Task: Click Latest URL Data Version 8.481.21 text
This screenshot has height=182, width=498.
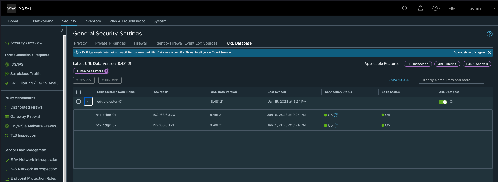Action: [x=102, y=64]
